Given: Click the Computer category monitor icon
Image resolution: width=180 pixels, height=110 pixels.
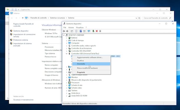Looking at the screenshot, I should 69,43.
